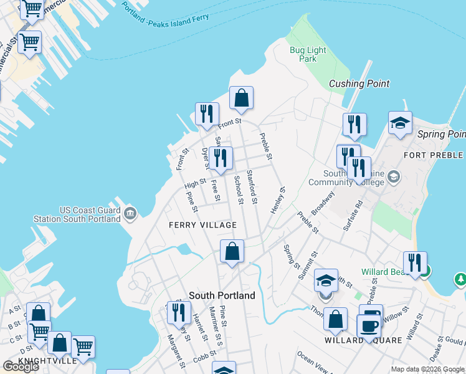Select the FERRY VILLAGE neighborhood label
The width and height of the screenshot is (466, 374).
pos(203,225)
